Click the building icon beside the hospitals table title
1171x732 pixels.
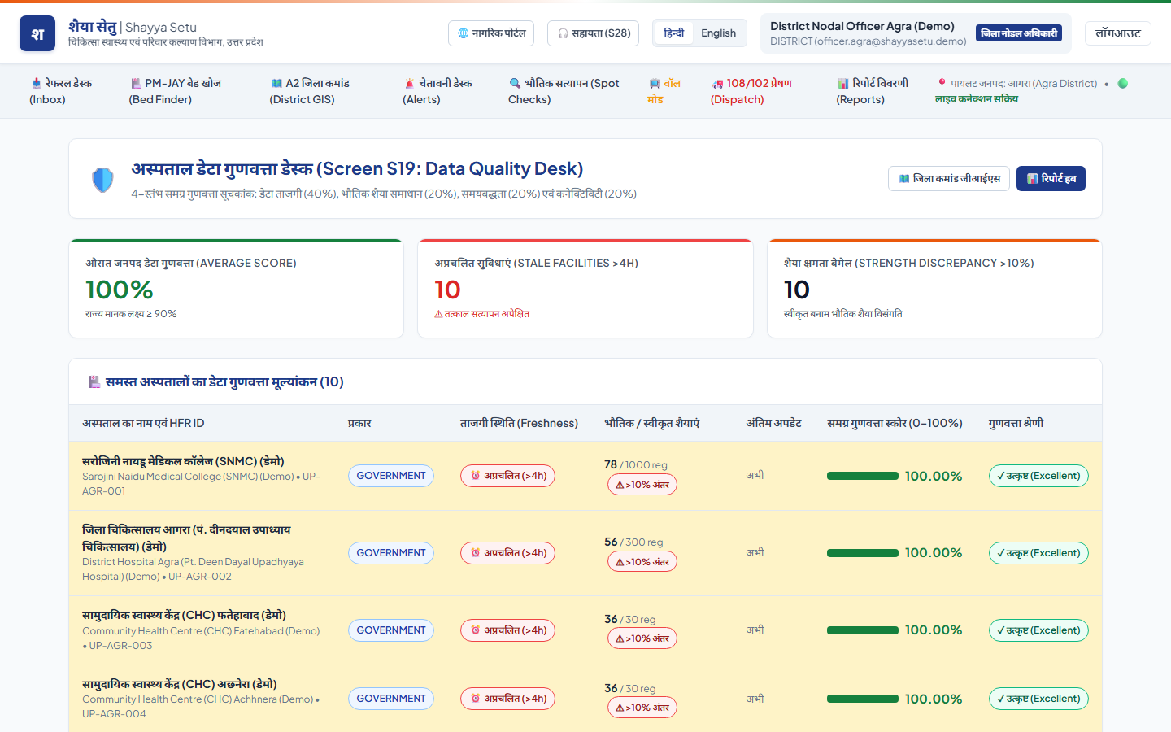tap(94, 381)
